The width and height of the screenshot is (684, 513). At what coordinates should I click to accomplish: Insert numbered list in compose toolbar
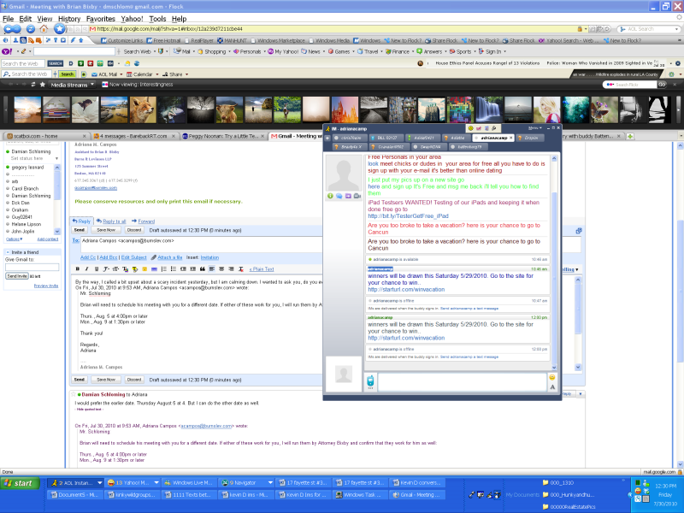(x=164, y=269)
